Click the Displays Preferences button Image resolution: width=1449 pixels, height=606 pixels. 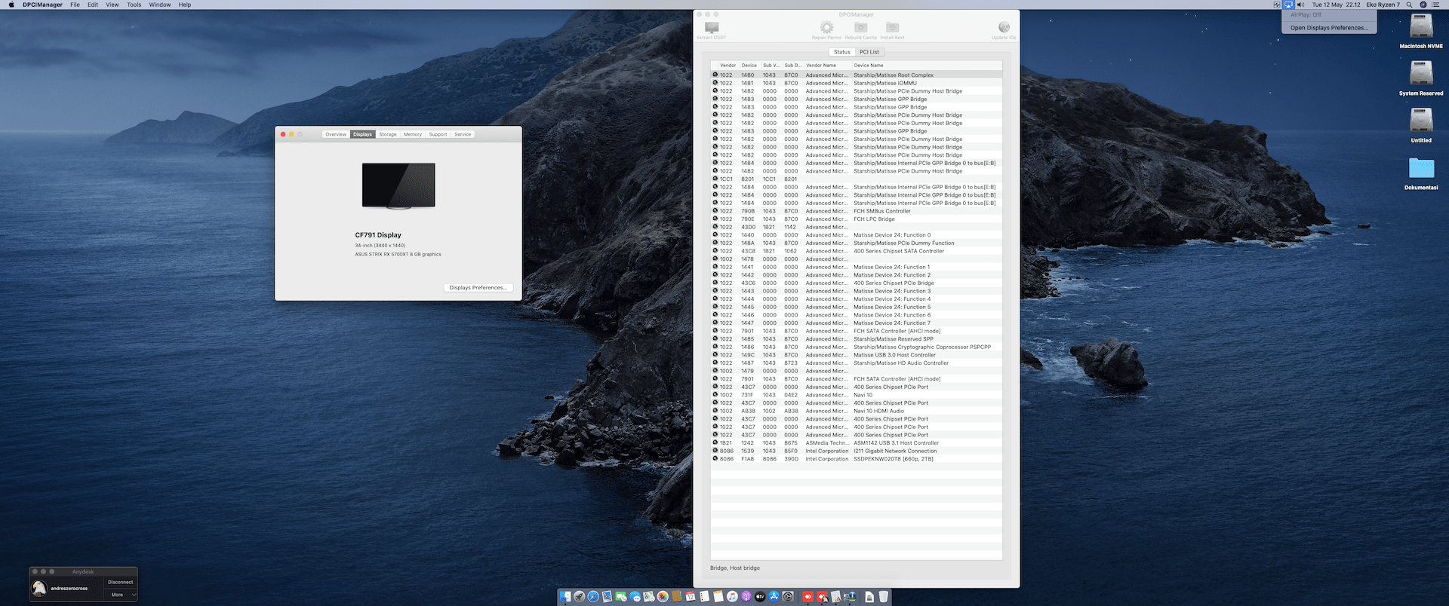click(x=478, y=287)
